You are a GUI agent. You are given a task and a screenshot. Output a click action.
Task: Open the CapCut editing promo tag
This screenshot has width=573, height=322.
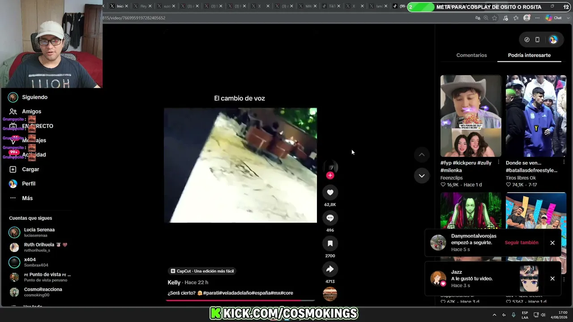click(202, 271)
